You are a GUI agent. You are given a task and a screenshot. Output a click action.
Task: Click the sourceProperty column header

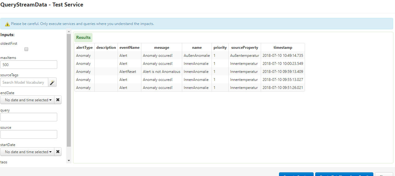[x=245, y=48]
